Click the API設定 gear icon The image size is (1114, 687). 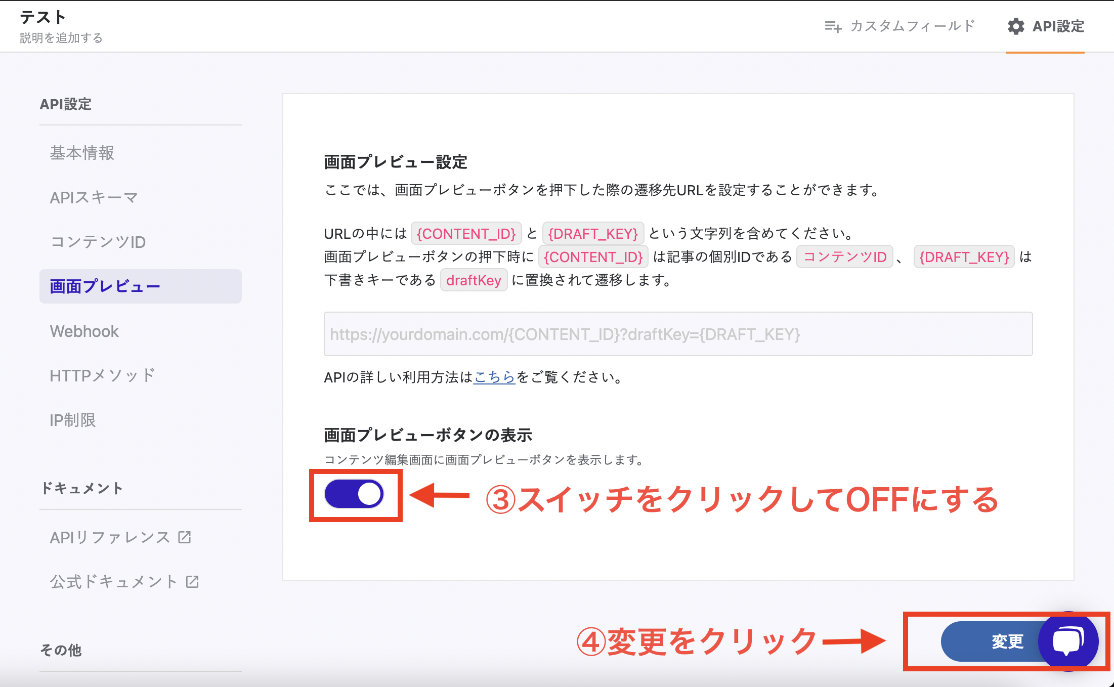(1015, 26)
